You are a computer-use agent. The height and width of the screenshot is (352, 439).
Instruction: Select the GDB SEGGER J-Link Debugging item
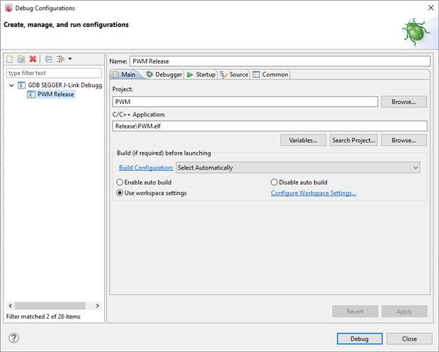click(64, 85)
